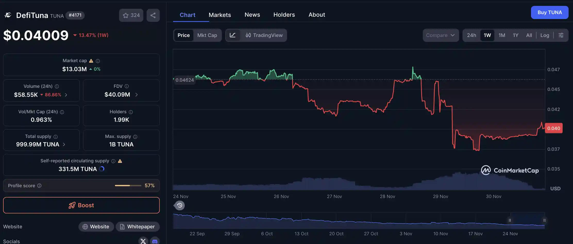Select the 24h time range
This screenshot has width=573, height=244.
coord(472,35)
